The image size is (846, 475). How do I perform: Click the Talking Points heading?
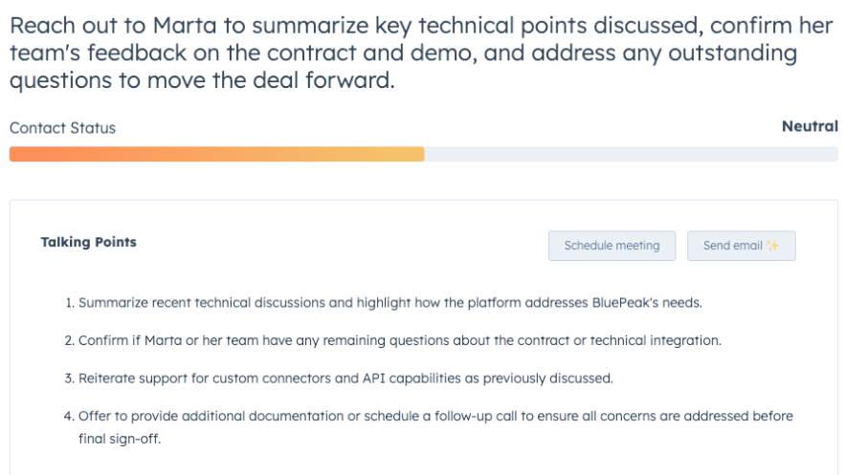(x=88, y=243)
